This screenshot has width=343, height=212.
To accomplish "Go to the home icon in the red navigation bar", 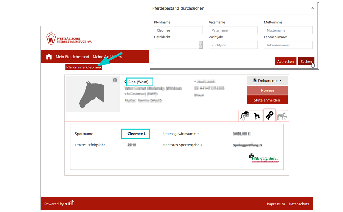I will 49,56.
